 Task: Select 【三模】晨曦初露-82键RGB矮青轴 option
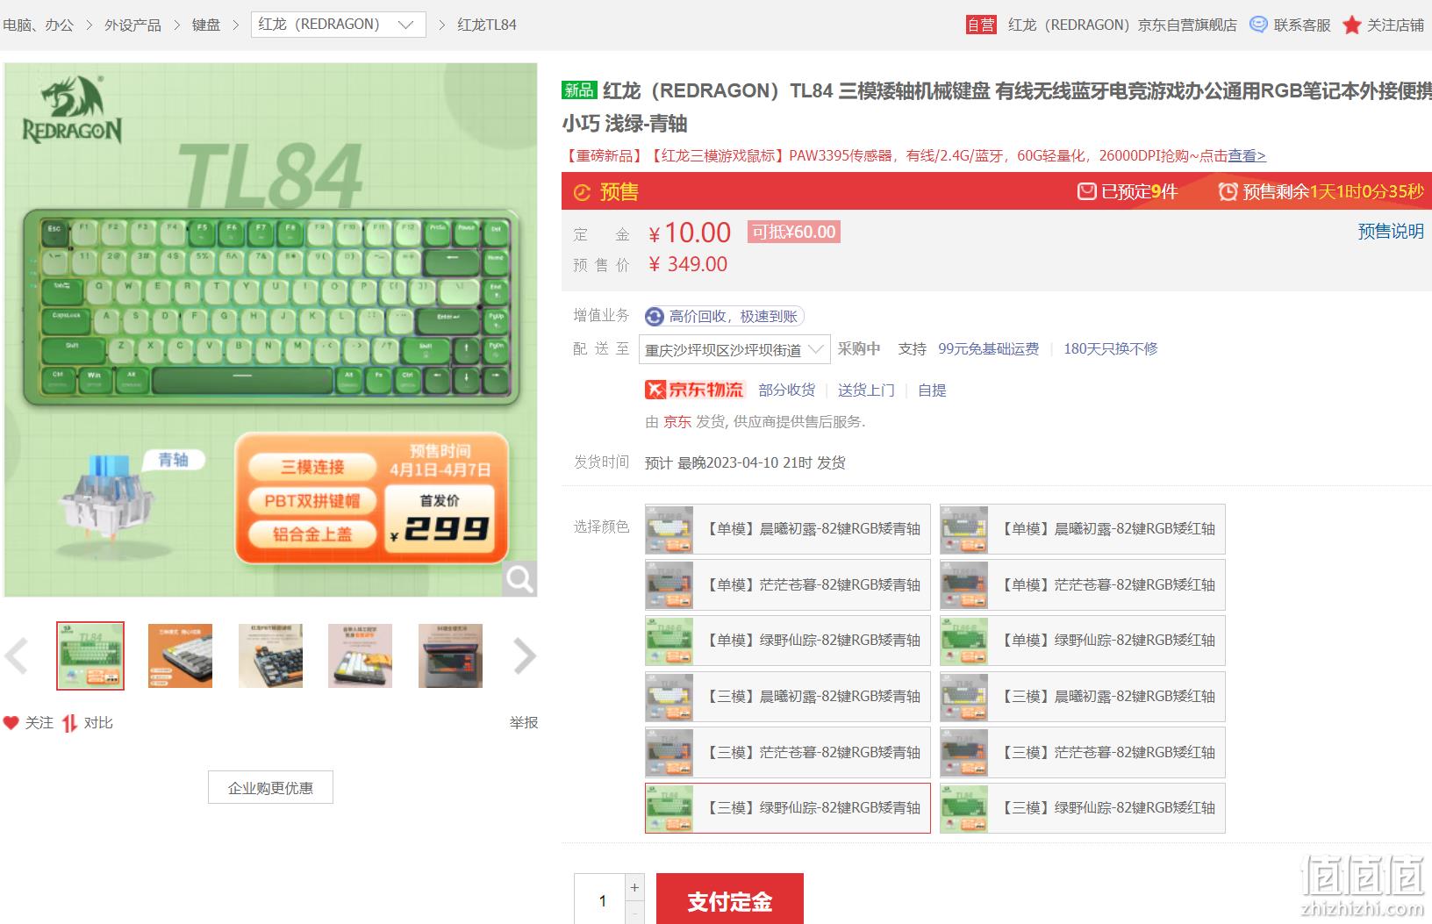(787, 697)
